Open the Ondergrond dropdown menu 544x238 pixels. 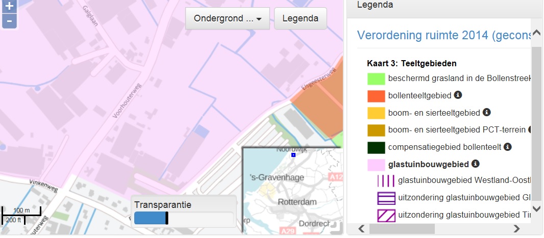click(228, 18)
